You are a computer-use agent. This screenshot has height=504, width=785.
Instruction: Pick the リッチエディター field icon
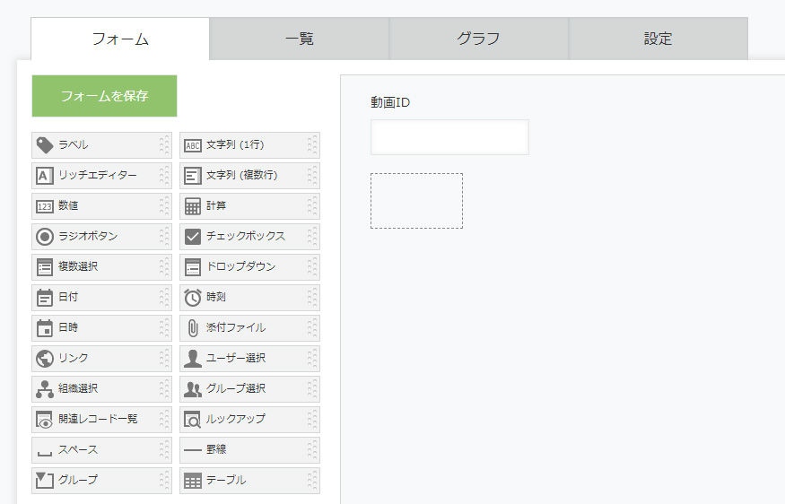[x=45, y=176]
